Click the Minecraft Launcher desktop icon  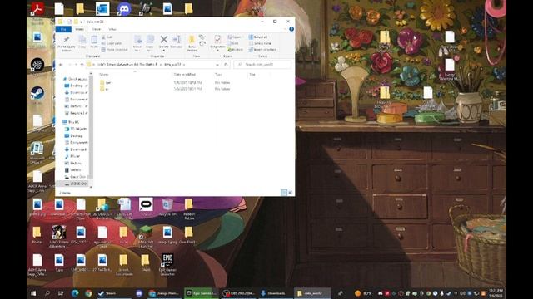[146, 236]
